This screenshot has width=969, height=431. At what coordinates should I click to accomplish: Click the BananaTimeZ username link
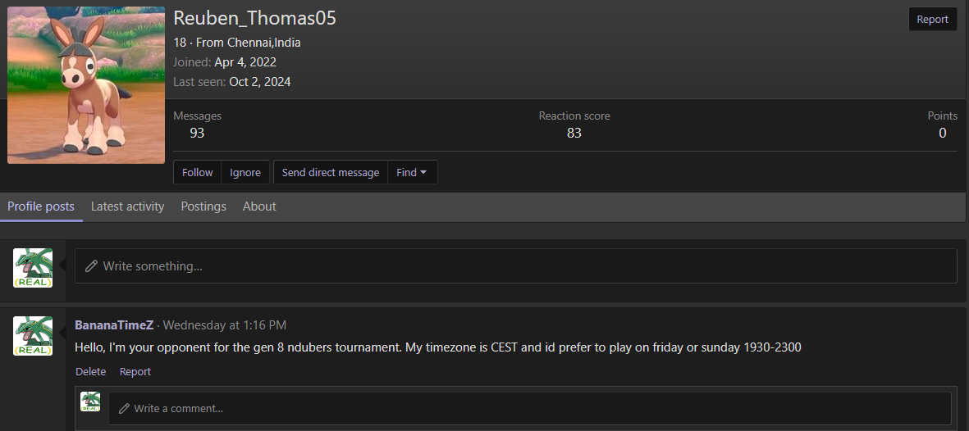[114, 325]
